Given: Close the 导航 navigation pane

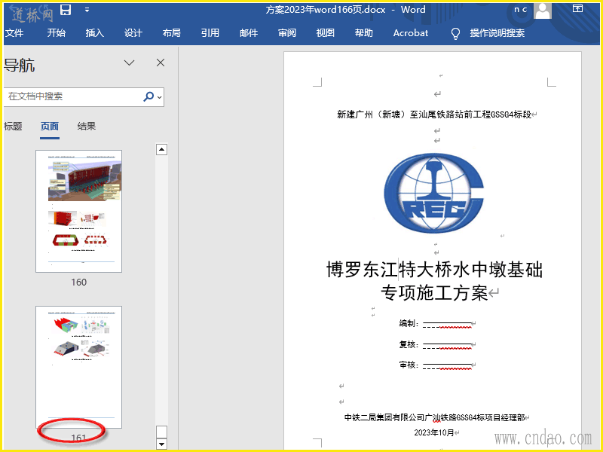Looking at the screenshot, I should tap(161, 63).
